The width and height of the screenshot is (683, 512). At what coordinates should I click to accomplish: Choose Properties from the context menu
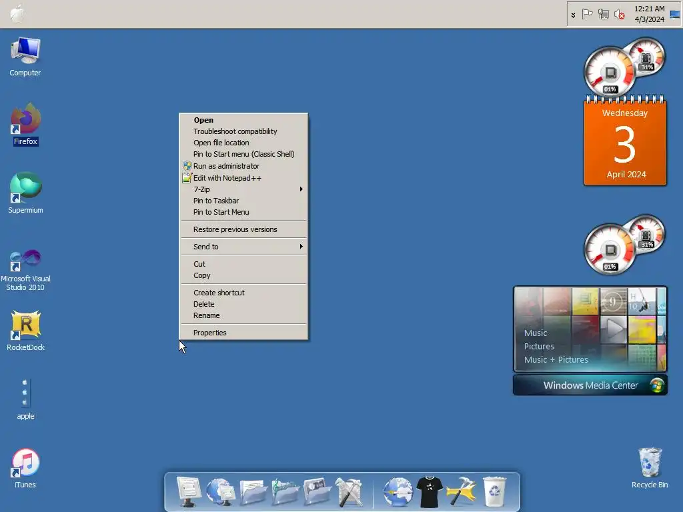pyautogui.click(x=244, y=333)
